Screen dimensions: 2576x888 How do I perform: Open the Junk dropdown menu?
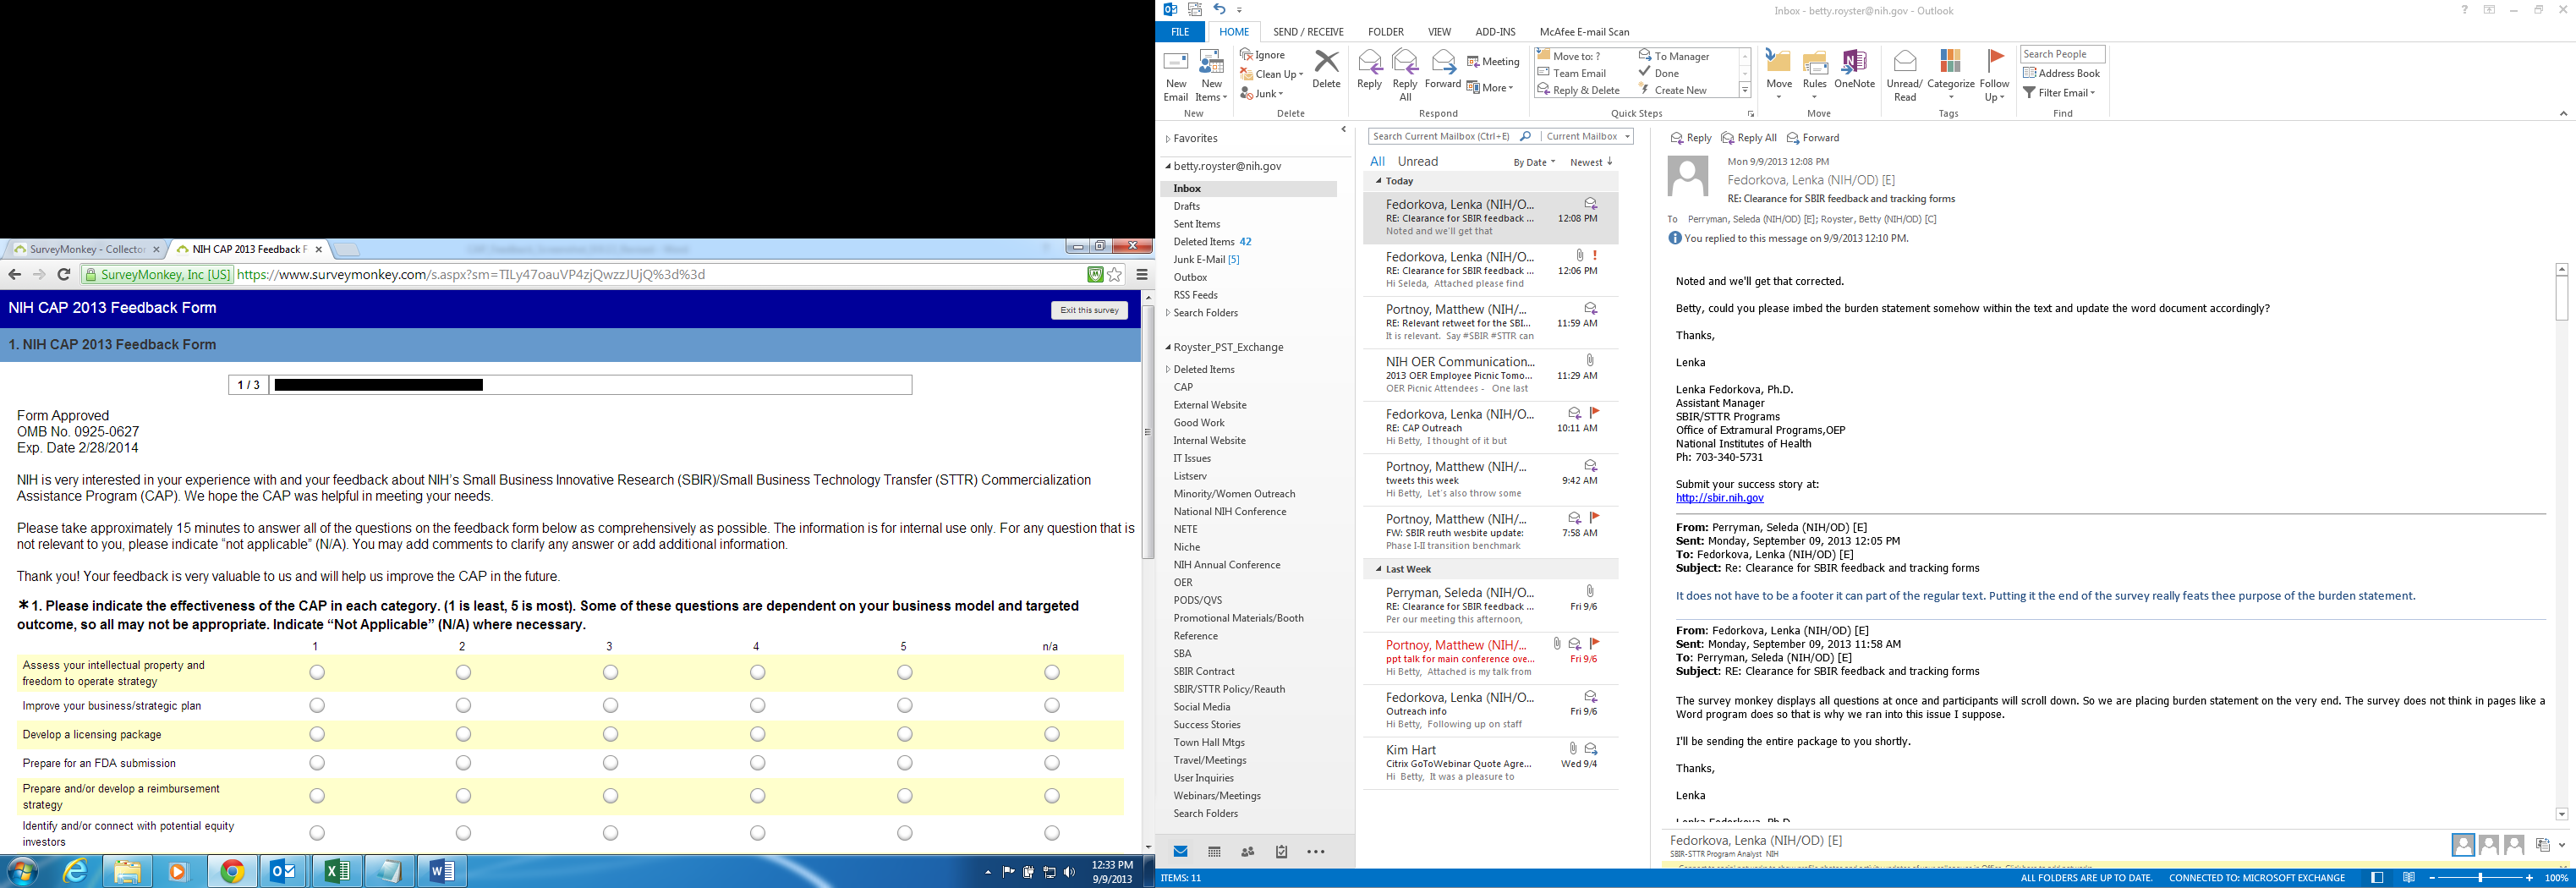click(1262, 94)
